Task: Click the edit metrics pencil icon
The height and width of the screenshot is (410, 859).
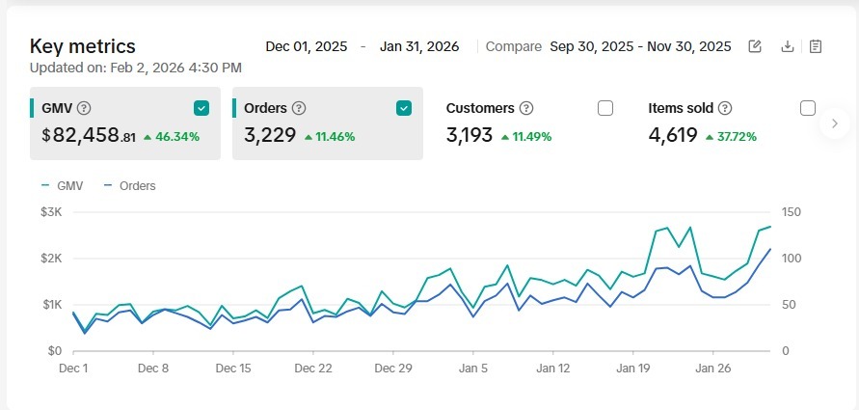Action: [756, 46]
